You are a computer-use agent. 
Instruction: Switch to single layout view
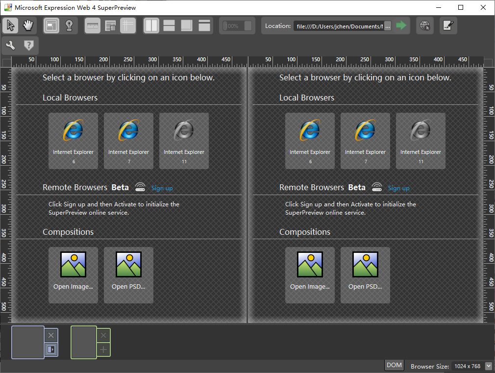click(204, 25)
